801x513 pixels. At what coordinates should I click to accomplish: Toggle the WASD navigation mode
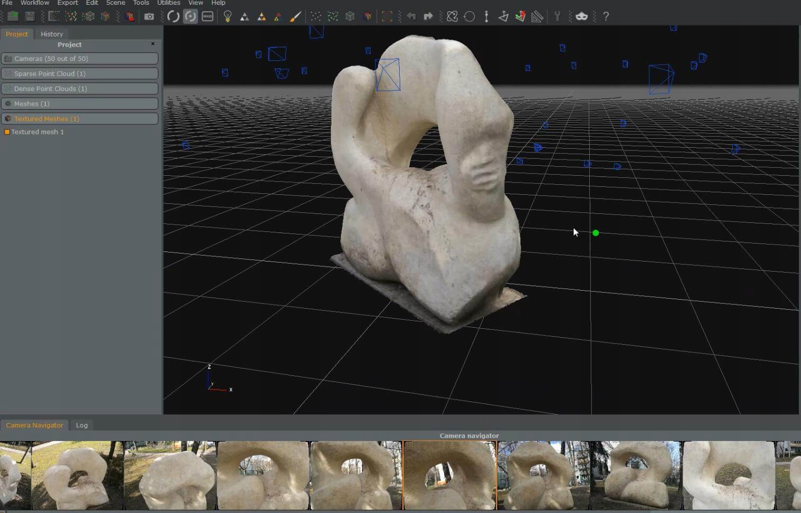tap(208, 16)
